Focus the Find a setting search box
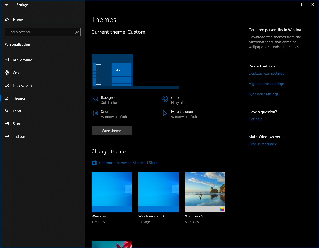Screen dimensions: 319x248 [40, 32]
